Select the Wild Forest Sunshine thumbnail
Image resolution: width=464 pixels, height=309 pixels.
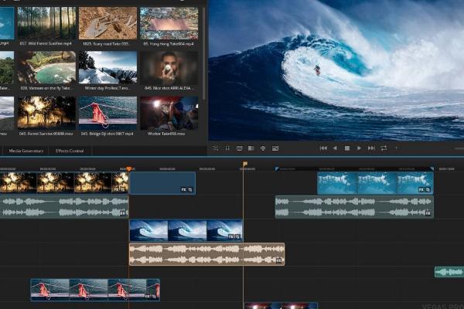46,23
